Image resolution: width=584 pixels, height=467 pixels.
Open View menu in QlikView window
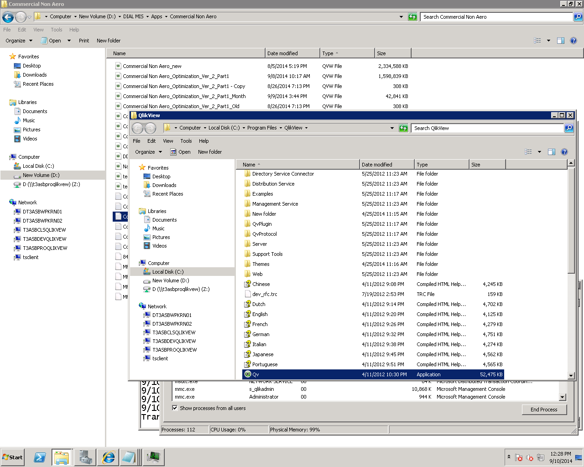pos(168,141)
